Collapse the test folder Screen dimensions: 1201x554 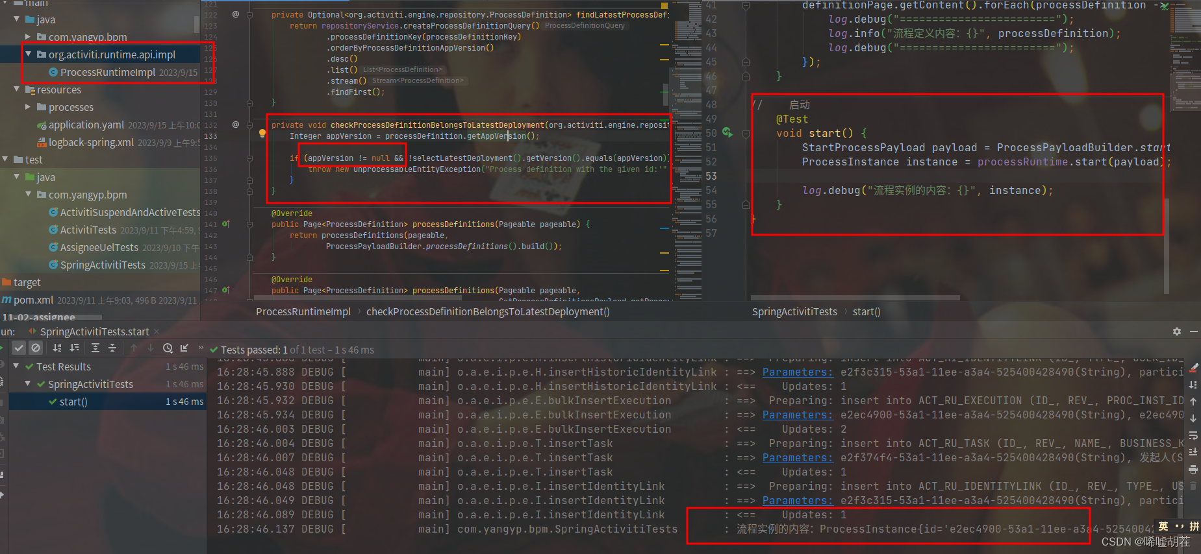click(x=5, y=160)
